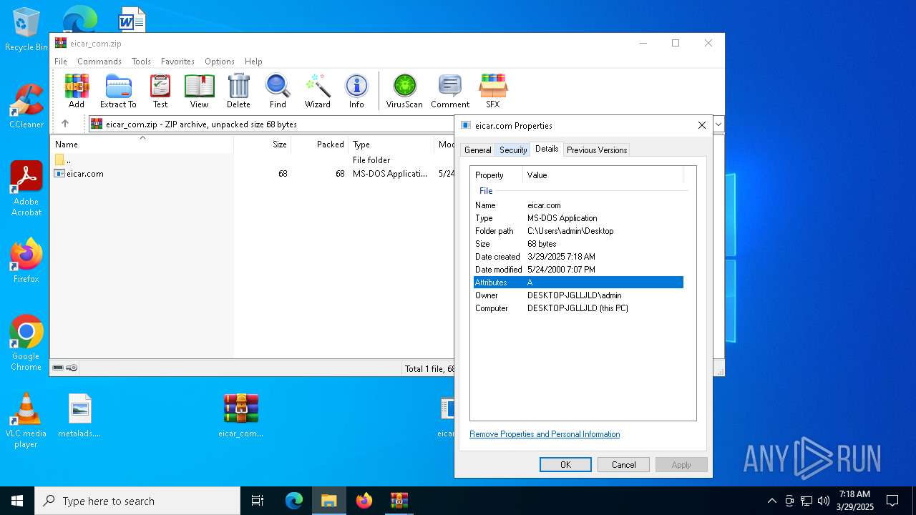This screenshot has width=916, height=515.
Task: Run the VirusScan toolbar icon
Action: pos(404,91)
